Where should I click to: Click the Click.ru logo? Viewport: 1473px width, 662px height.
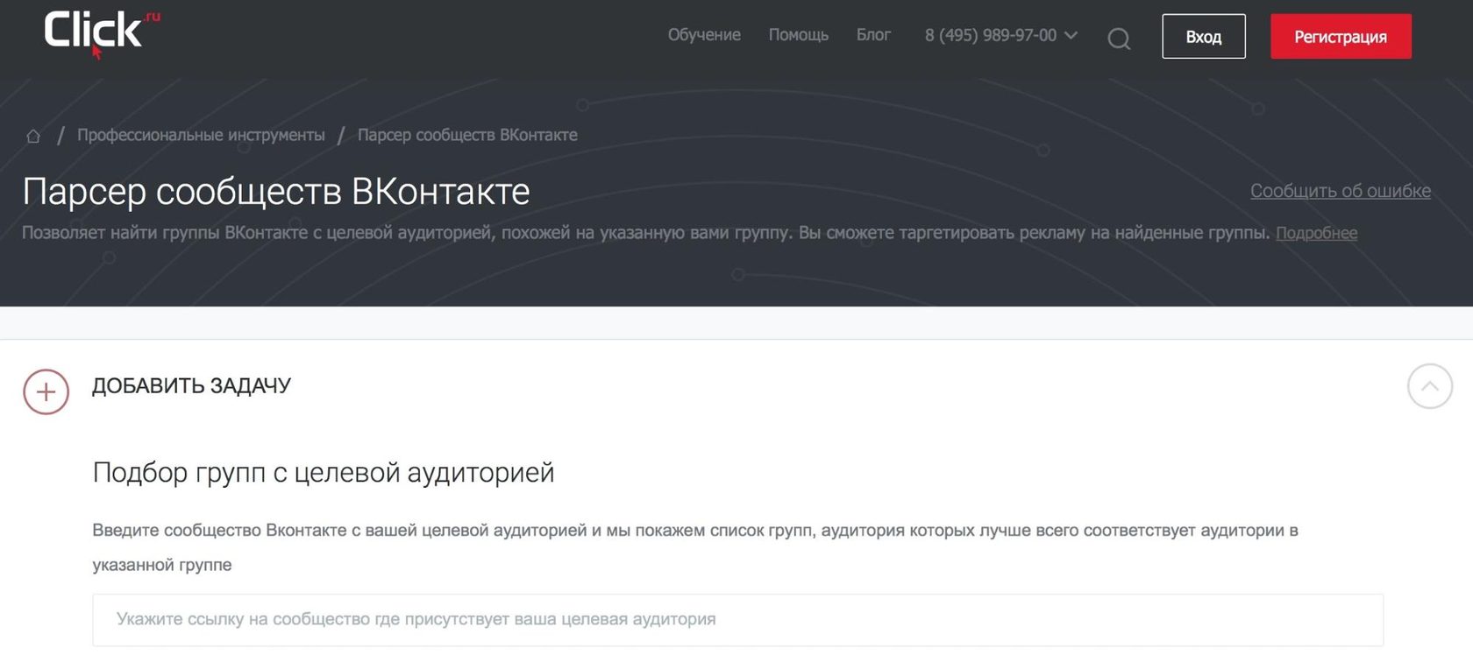point(102,33)
